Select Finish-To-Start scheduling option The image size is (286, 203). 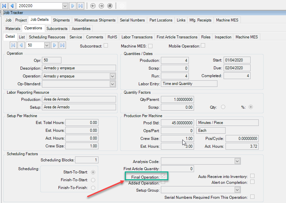tap(93, 180)
